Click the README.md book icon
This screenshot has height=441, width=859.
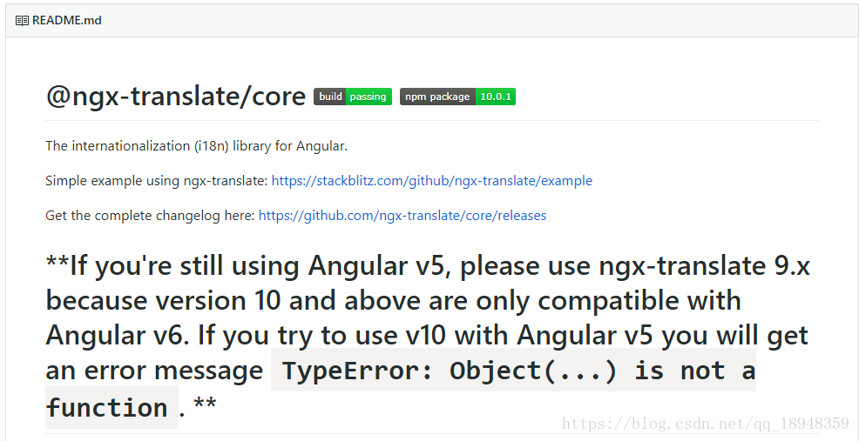(x=22, y=21)
